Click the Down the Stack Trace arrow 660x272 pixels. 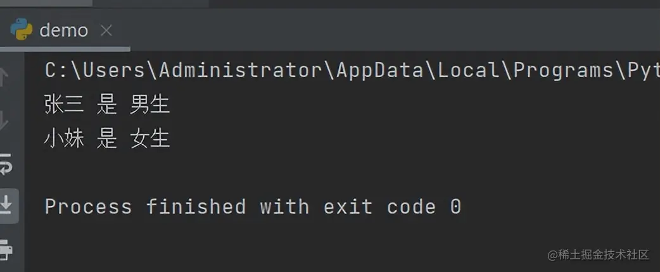click(4, 122)
